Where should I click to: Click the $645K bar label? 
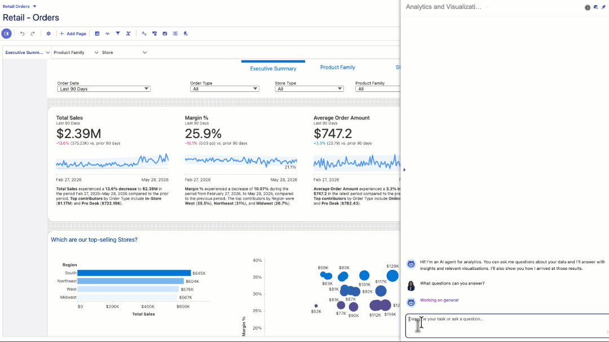tap(199, 273)
